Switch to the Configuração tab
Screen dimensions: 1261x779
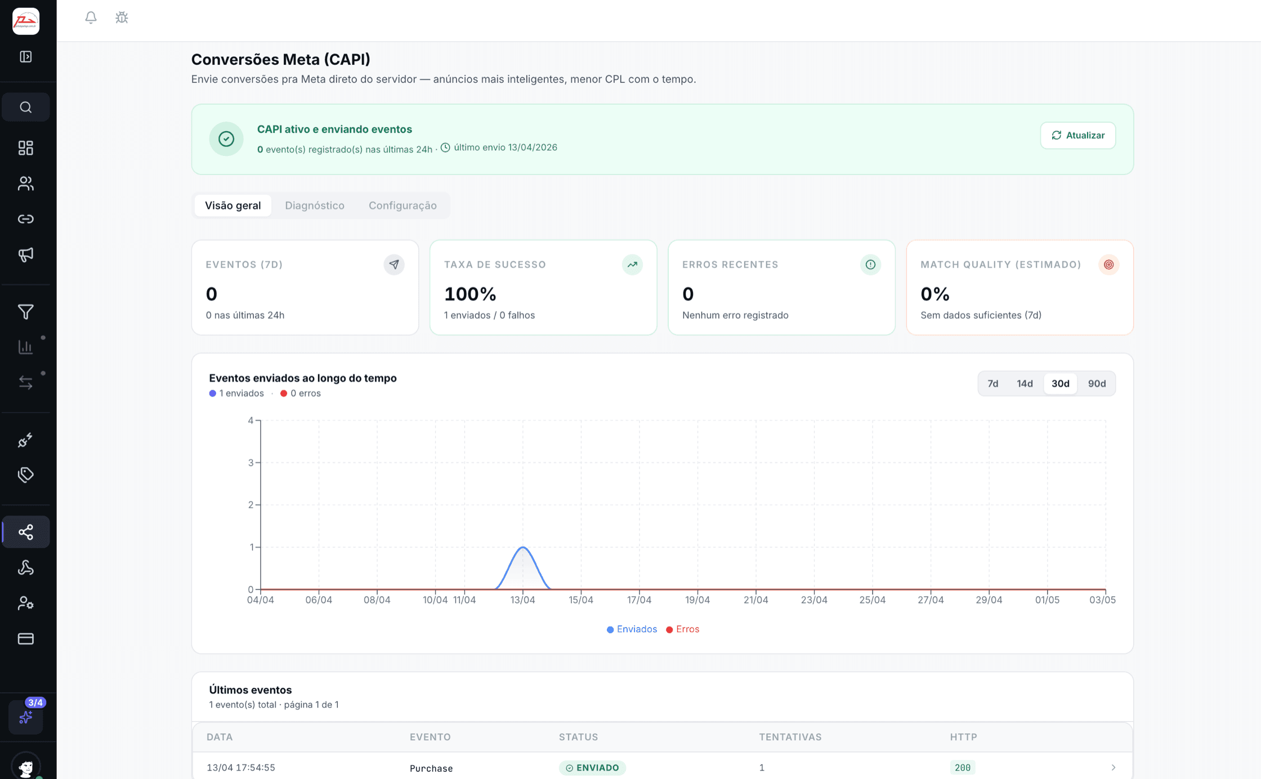pyautogui.click(x=403, y=205)
